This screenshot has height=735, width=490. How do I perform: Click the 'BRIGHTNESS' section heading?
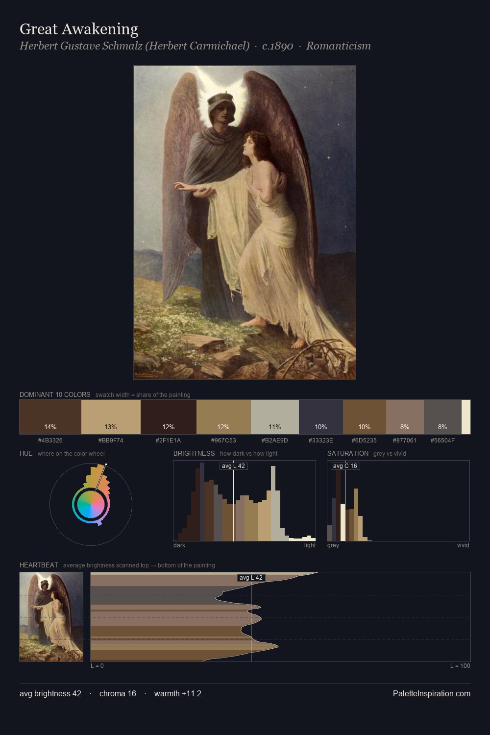coord(194,453)
